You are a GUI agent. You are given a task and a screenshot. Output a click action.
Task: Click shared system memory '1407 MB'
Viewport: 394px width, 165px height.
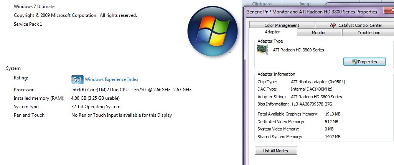click(333, 137)
